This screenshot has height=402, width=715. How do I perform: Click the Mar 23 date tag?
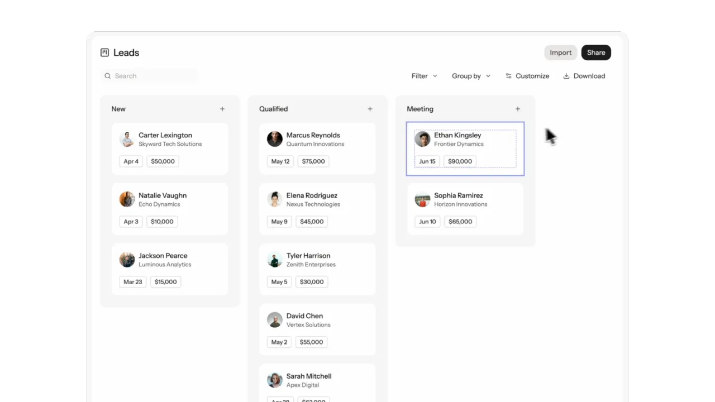click(x=133, y=282)
